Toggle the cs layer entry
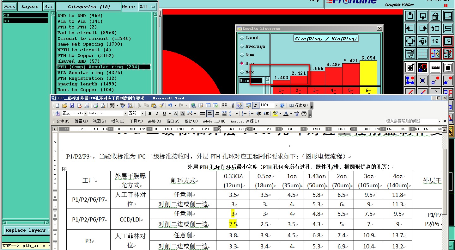 25,15
